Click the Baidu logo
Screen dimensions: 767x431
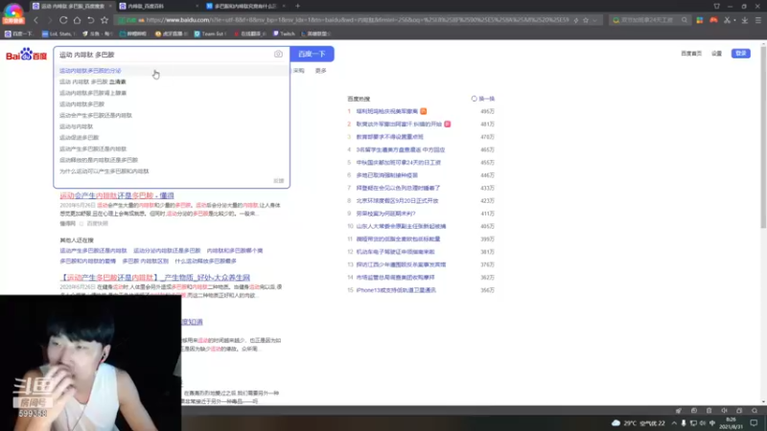click(26, 55)
